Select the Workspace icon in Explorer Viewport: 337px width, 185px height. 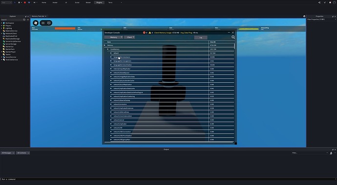[4, 23]
